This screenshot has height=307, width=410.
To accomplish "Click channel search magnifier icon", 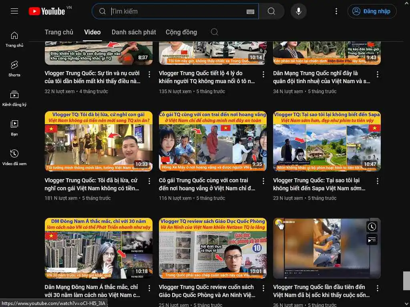I will pyautogui.click(x=215, y=32).
